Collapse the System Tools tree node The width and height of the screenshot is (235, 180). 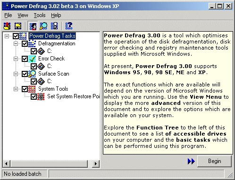tap(16, 89)
